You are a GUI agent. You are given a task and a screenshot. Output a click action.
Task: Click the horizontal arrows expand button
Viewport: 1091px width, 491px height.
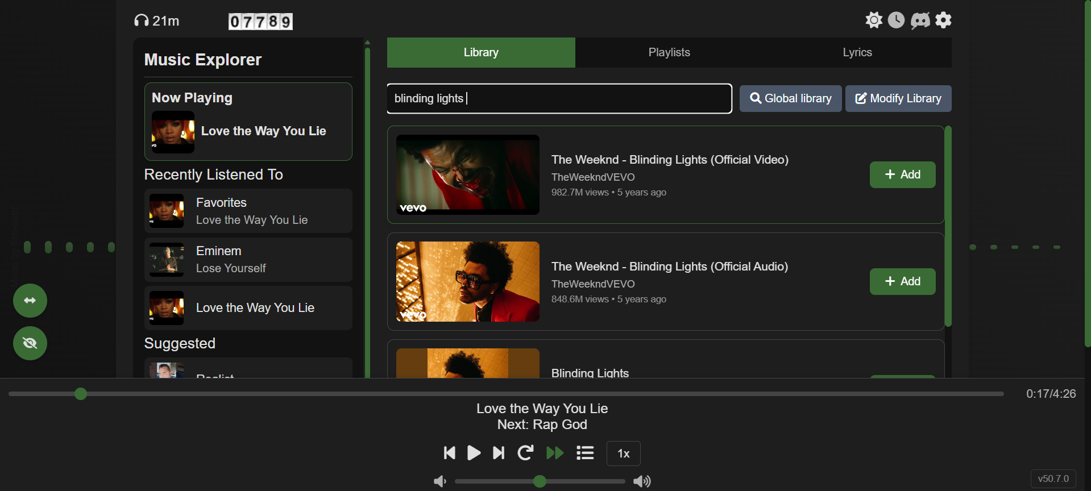tap(30, 301)
